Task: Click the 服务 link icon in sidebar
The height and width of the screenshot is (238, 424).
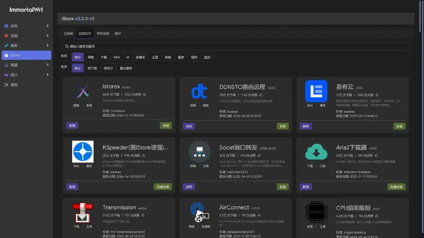Action: click(x=6, y=45)
